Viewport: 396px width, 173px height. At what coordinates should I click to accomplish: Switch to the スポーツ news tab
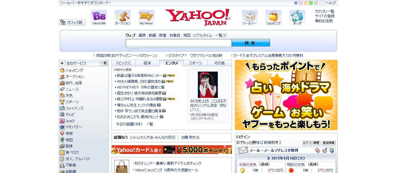pyautogui.click(x=196, y=63)
